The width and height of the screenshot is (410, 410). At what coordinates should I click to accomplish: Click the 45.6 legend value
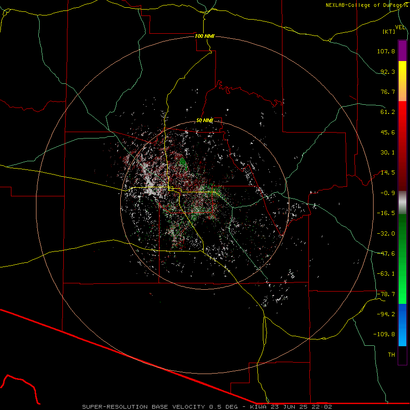pos(388,132)
